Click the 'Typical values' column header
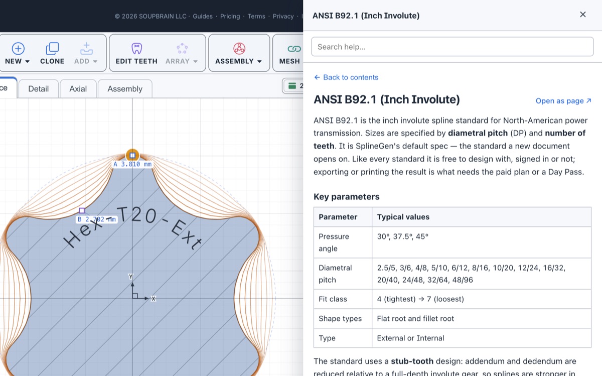 point(482,217)
